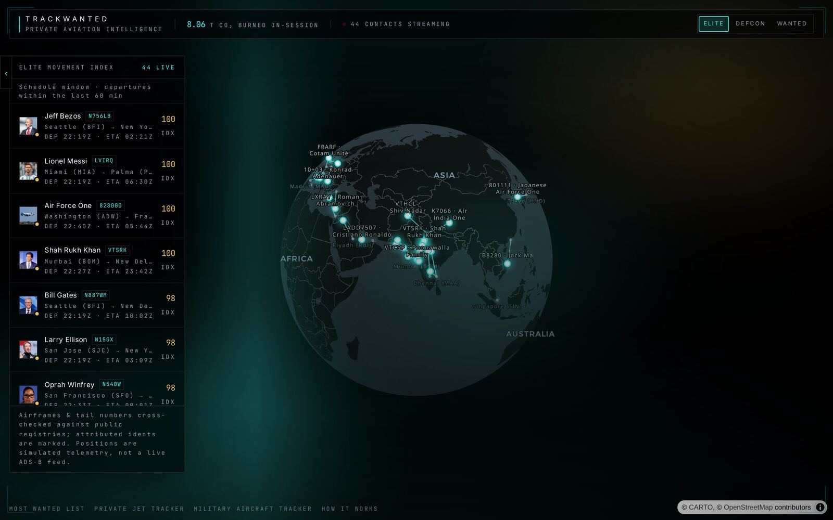Click the N887WM tail number badge
Viewport: 833px width, 520px height.
coord(96,295)
